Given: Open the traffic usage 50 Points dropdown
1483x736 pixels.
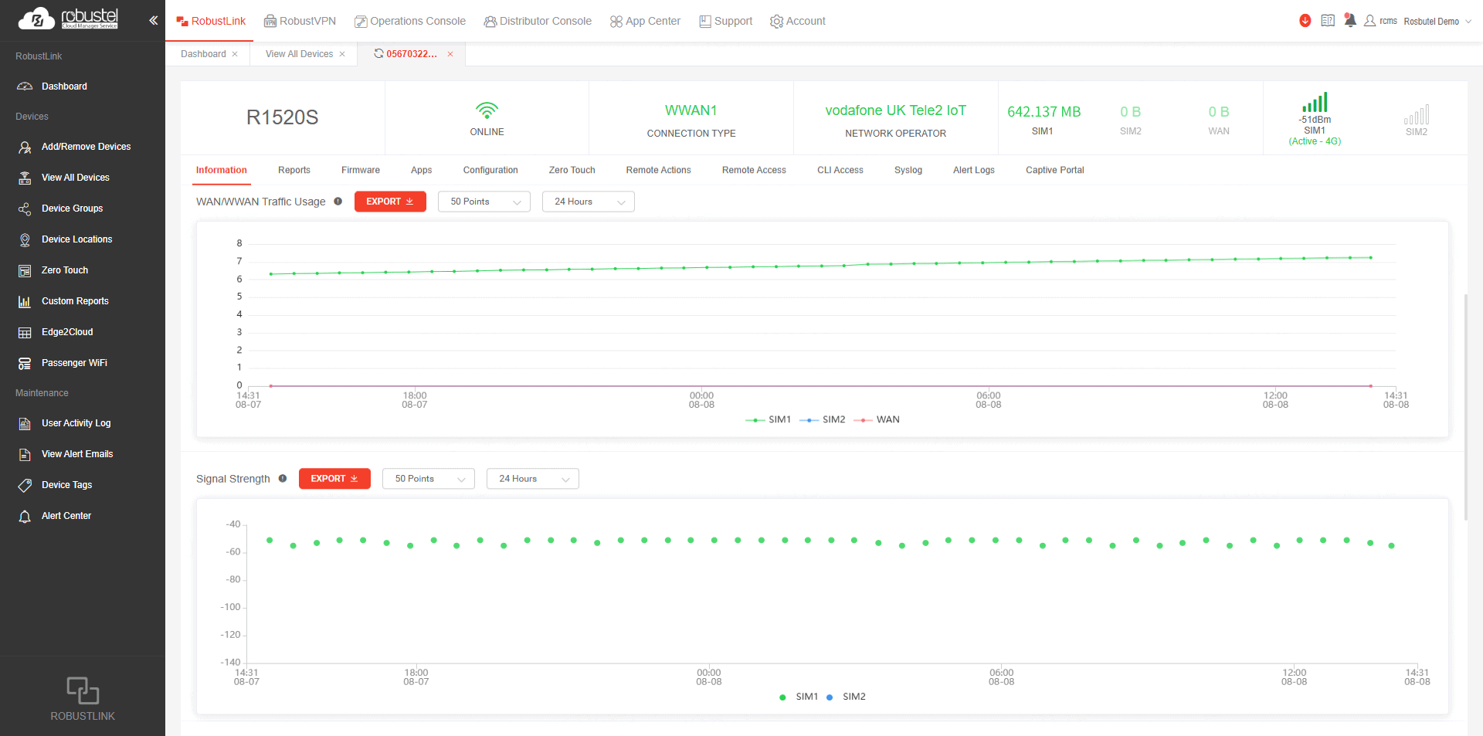Looking at the screenshot, I should [484, 202].
